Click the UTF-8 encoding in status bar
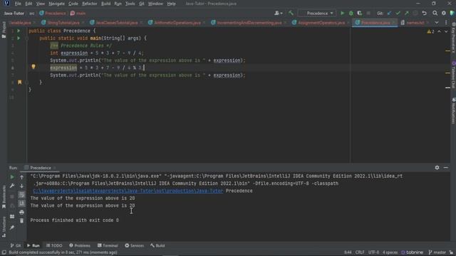The width and height of the screenshot is (456, 256). pos(373,252)
